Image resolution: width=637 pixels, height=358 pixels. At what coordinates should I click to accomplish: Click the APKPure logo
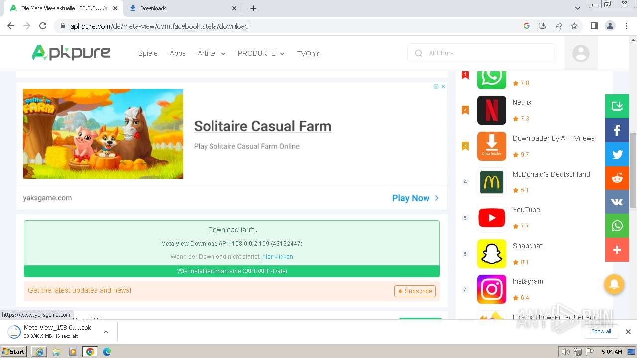[x=71, y=53]
